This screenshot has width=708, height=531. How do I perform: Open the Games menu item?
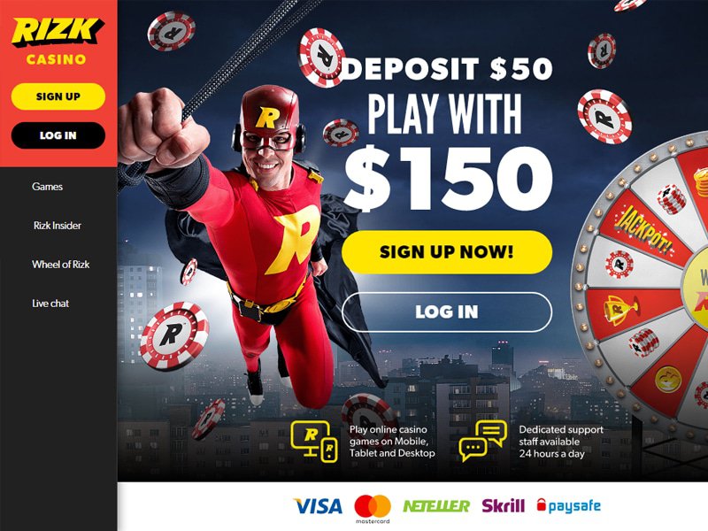pos(48,187)
